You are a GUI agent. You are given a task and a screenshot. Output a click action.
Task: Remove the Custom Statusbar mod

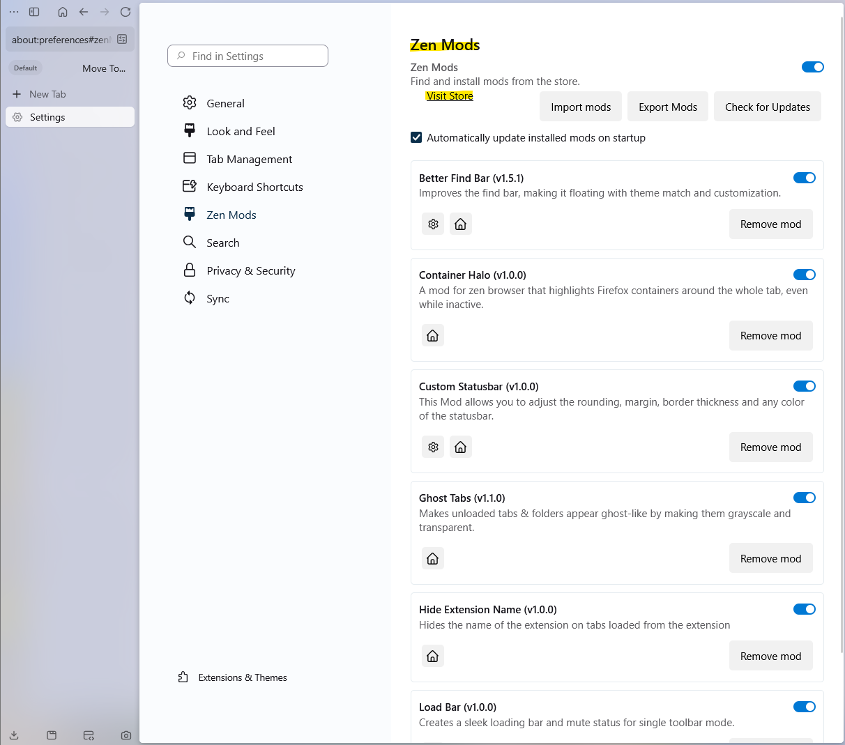[771, 447]
